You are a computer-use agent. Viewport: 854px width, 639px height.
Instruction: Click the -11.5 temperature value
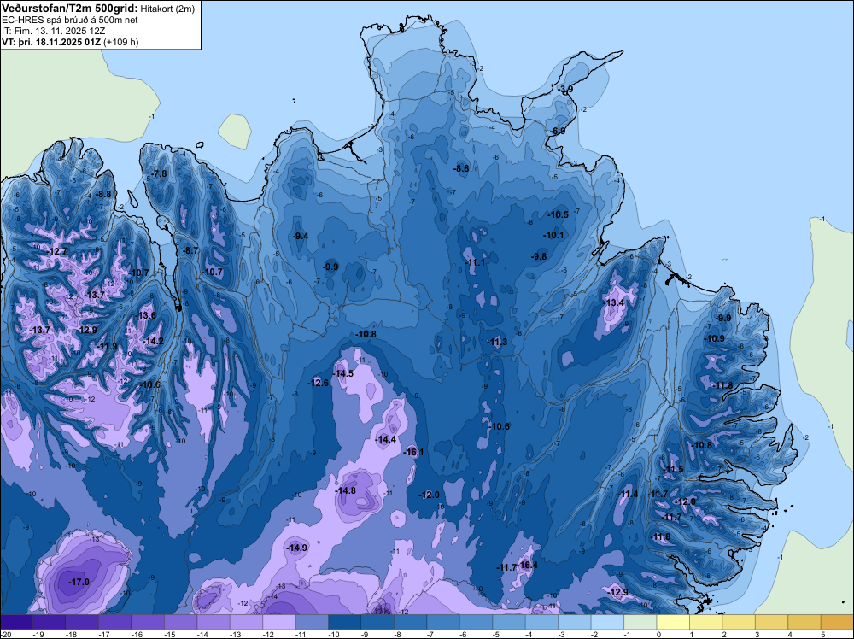(x=673, y=470)
